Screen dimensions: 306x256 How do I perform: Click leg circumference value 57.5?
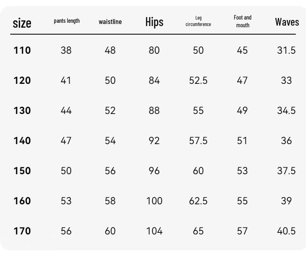point(198,140)
